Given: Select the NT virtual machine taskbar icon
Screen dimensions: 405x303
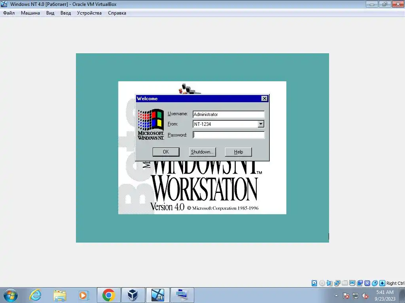Looking at the screenshot, I should pos(157,295).
